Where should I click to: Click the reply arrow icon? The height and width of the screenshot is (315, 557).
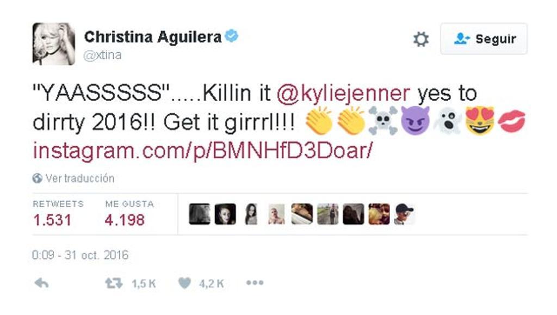click(x=41, y=283)
